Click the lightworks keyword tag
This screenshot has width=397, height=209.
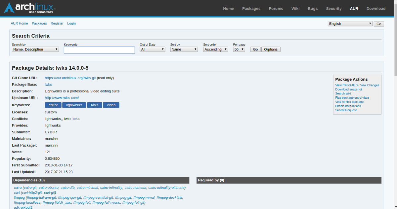tap(74, 105)
